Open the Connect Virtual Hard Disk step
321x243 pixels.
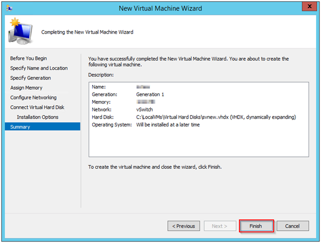[x=37, y=107]
